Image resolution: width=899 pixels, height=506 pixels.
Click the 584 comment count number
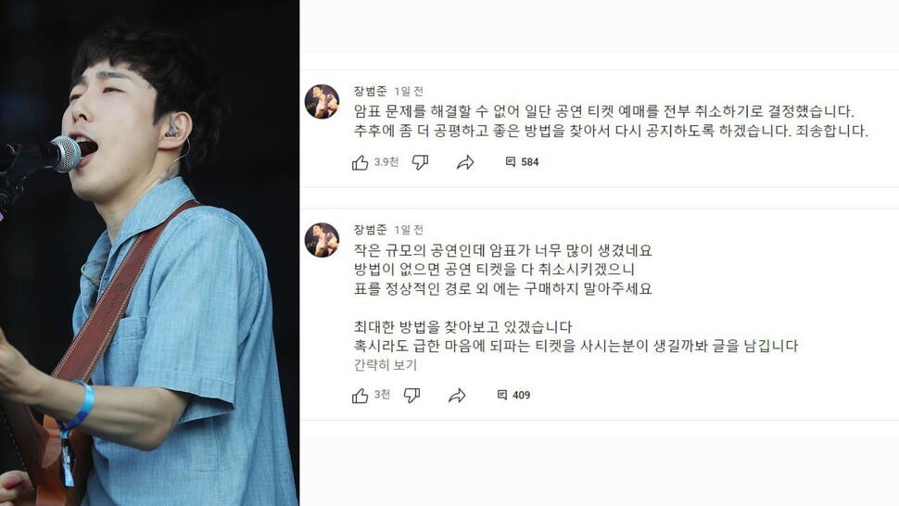530,162
